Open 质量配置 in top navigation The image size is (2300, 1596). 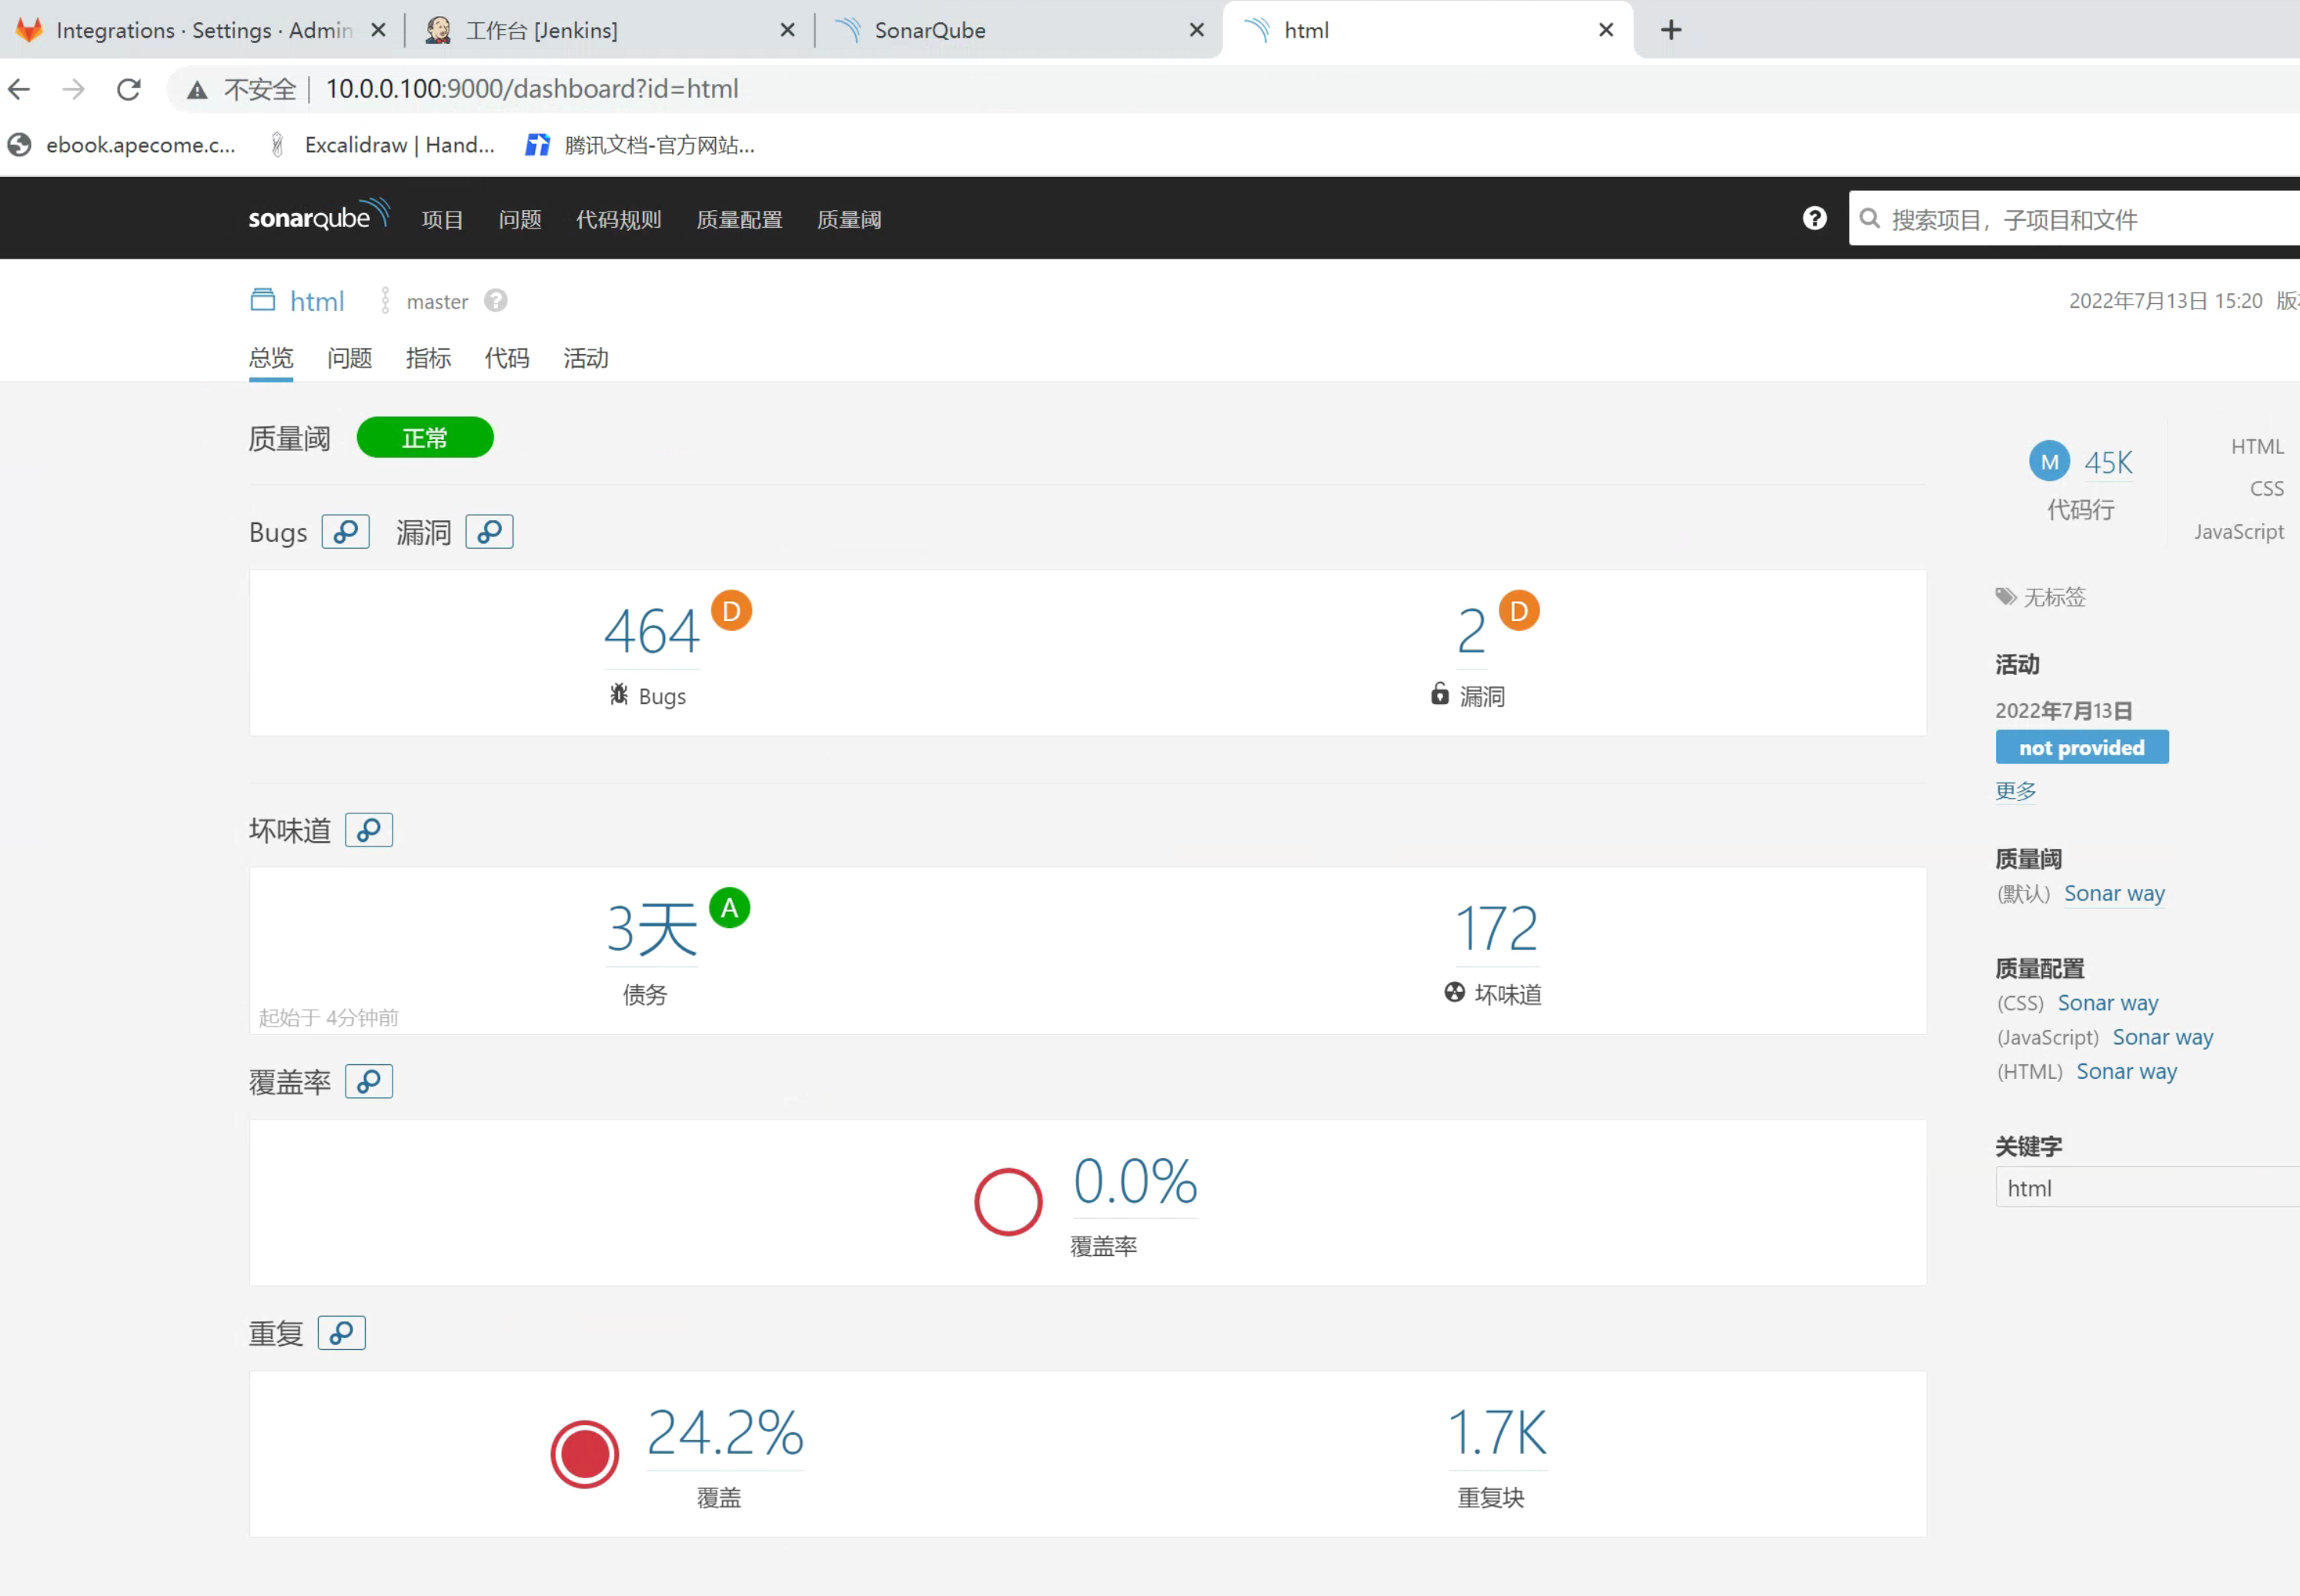point(739,220)
